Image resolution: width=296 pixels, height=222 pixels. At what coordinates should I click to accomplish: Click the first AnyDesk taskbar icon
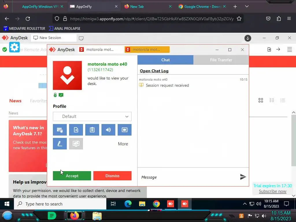171,204
